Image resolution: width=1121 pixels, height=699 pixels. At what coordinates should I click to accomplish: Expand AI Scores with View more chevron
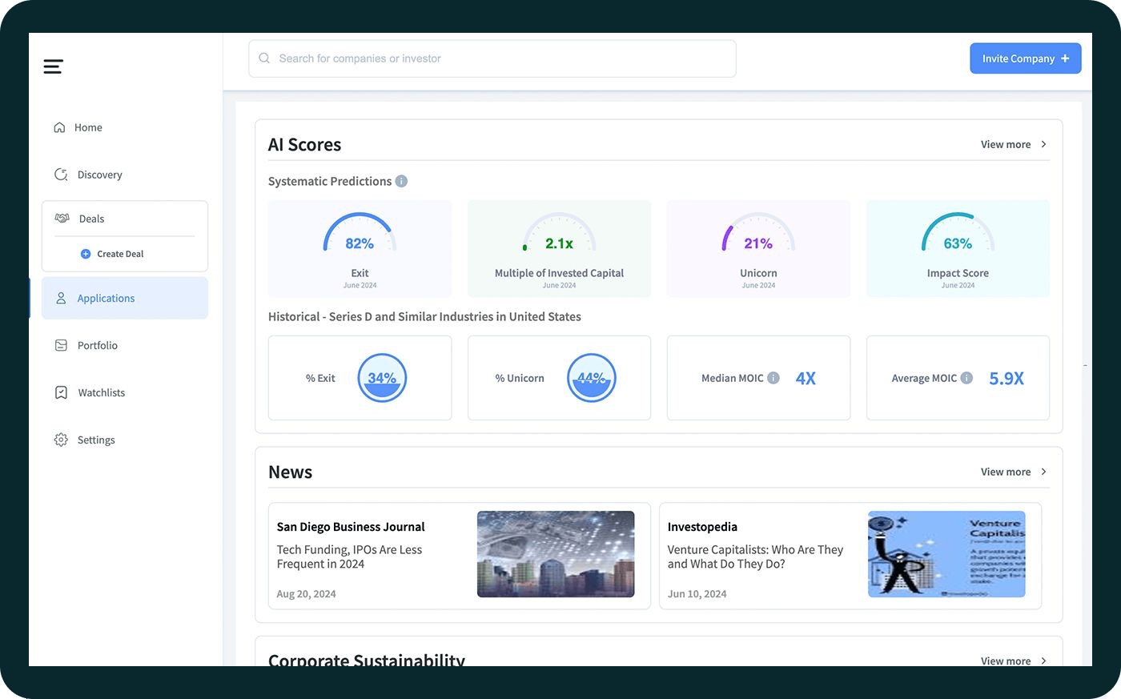[x=1043, y=144]
